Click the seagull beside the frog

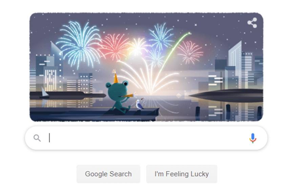140,104
